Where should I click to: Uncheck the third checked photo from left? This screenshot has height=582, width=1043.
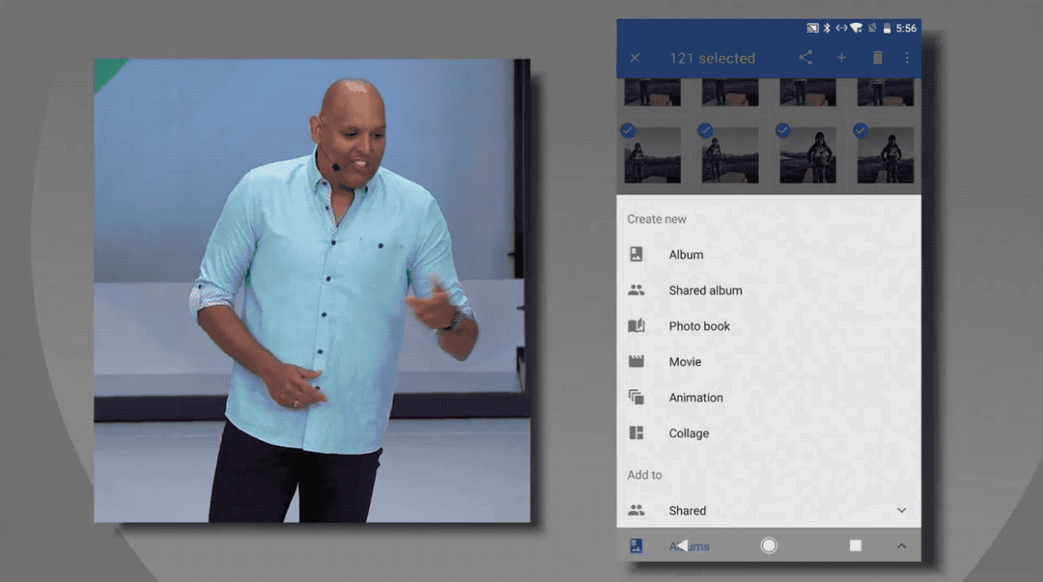(783, 130)
